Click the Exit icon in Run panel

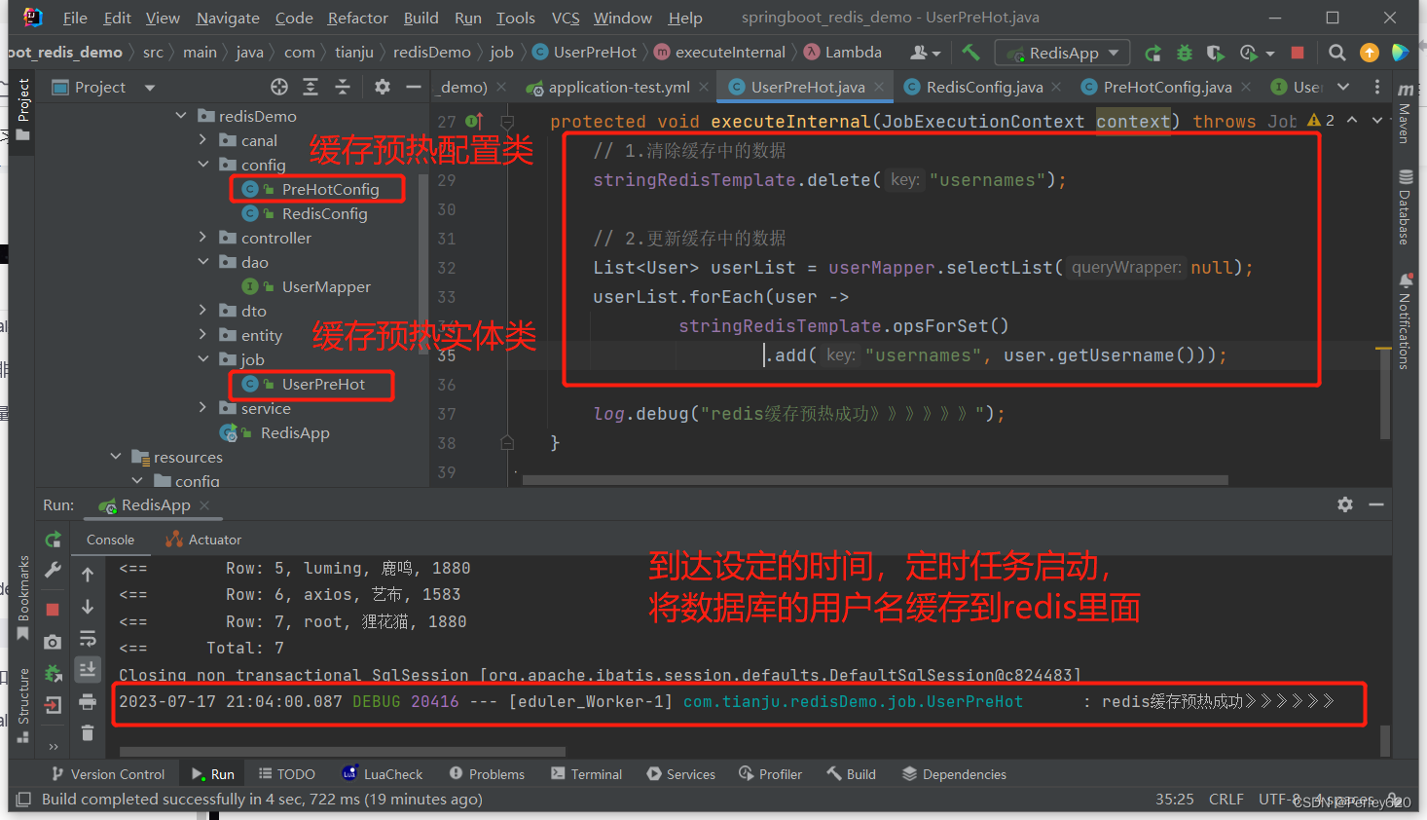[54, 704]
